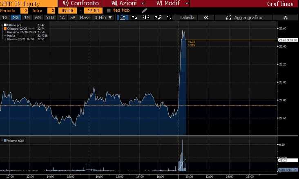Click the Massimo 02/28 09:24 legend row
The width and height of the screenshot is (299, 179).
coord(26,32)
